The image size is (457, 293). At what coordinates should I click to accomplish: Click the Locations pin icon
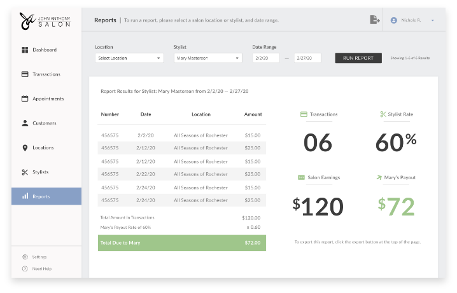pos(25,147)
